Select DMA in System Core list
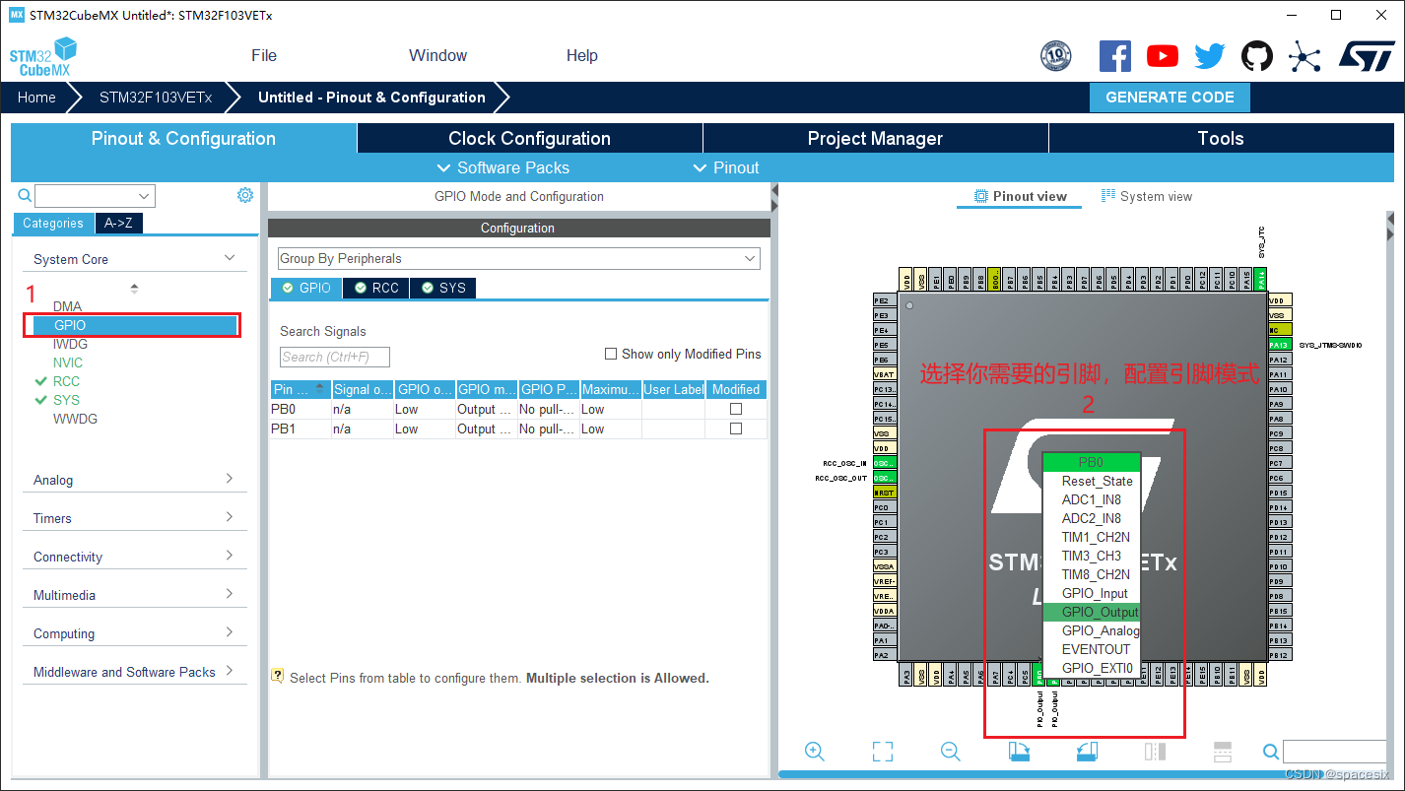Viewport: 1405px width, 791px height. coord(67,306)
